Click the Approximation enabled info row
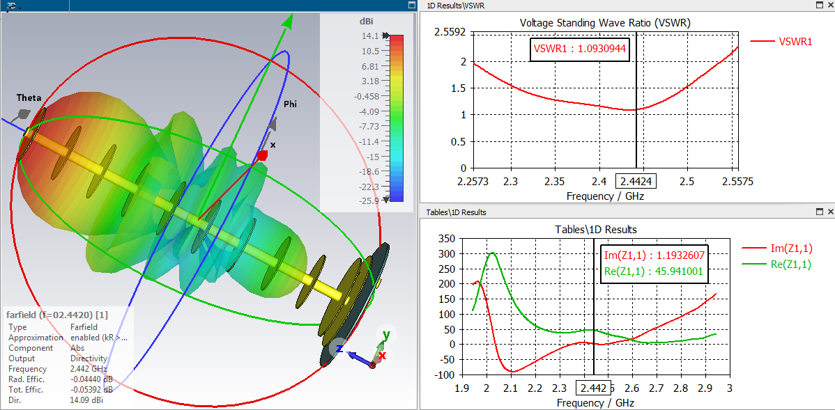The image size is (835, 410). click(x=68, y=338)
